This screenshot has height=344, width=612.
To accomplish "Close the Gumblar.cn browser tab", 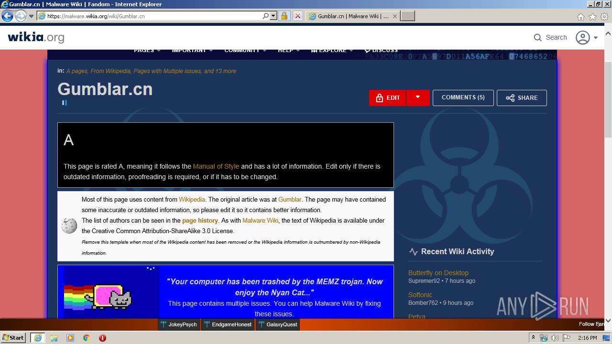I will coord(395,16).
